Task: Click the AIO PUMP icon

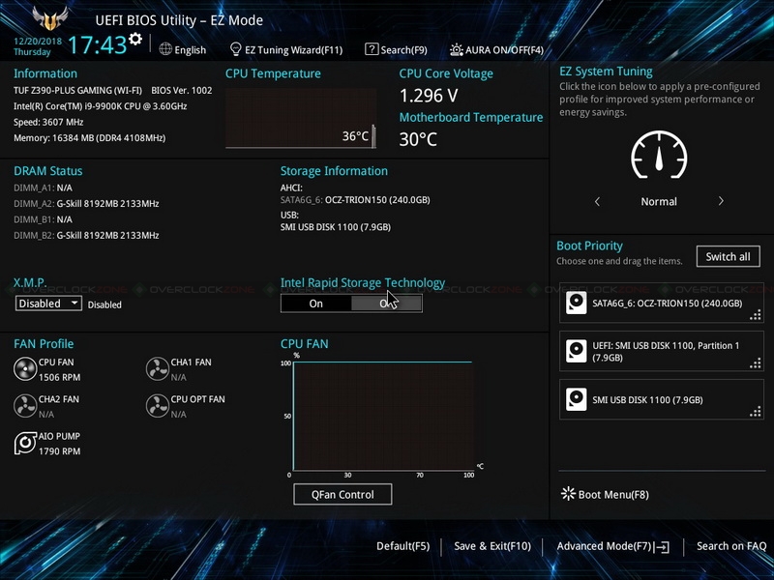Action: pos(25,443)
